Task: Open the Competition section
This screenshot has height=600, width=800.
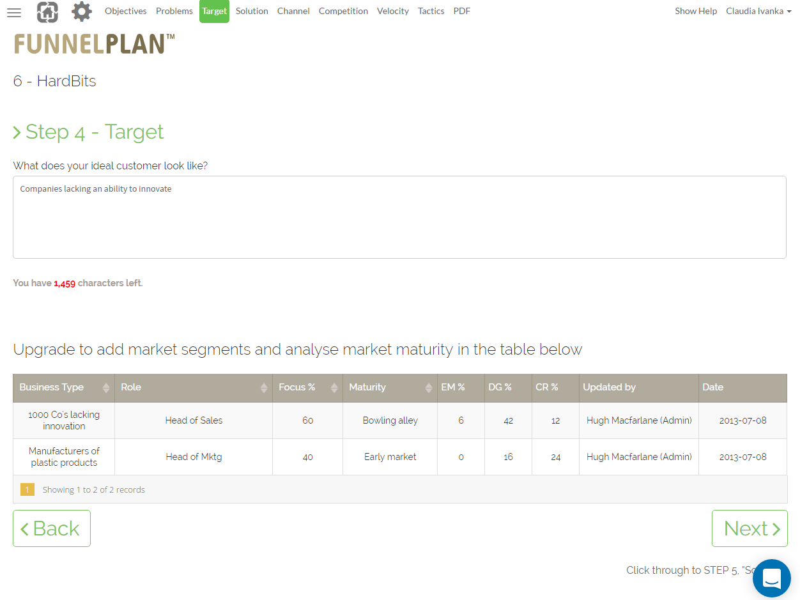Action: (x=343, y=11)
